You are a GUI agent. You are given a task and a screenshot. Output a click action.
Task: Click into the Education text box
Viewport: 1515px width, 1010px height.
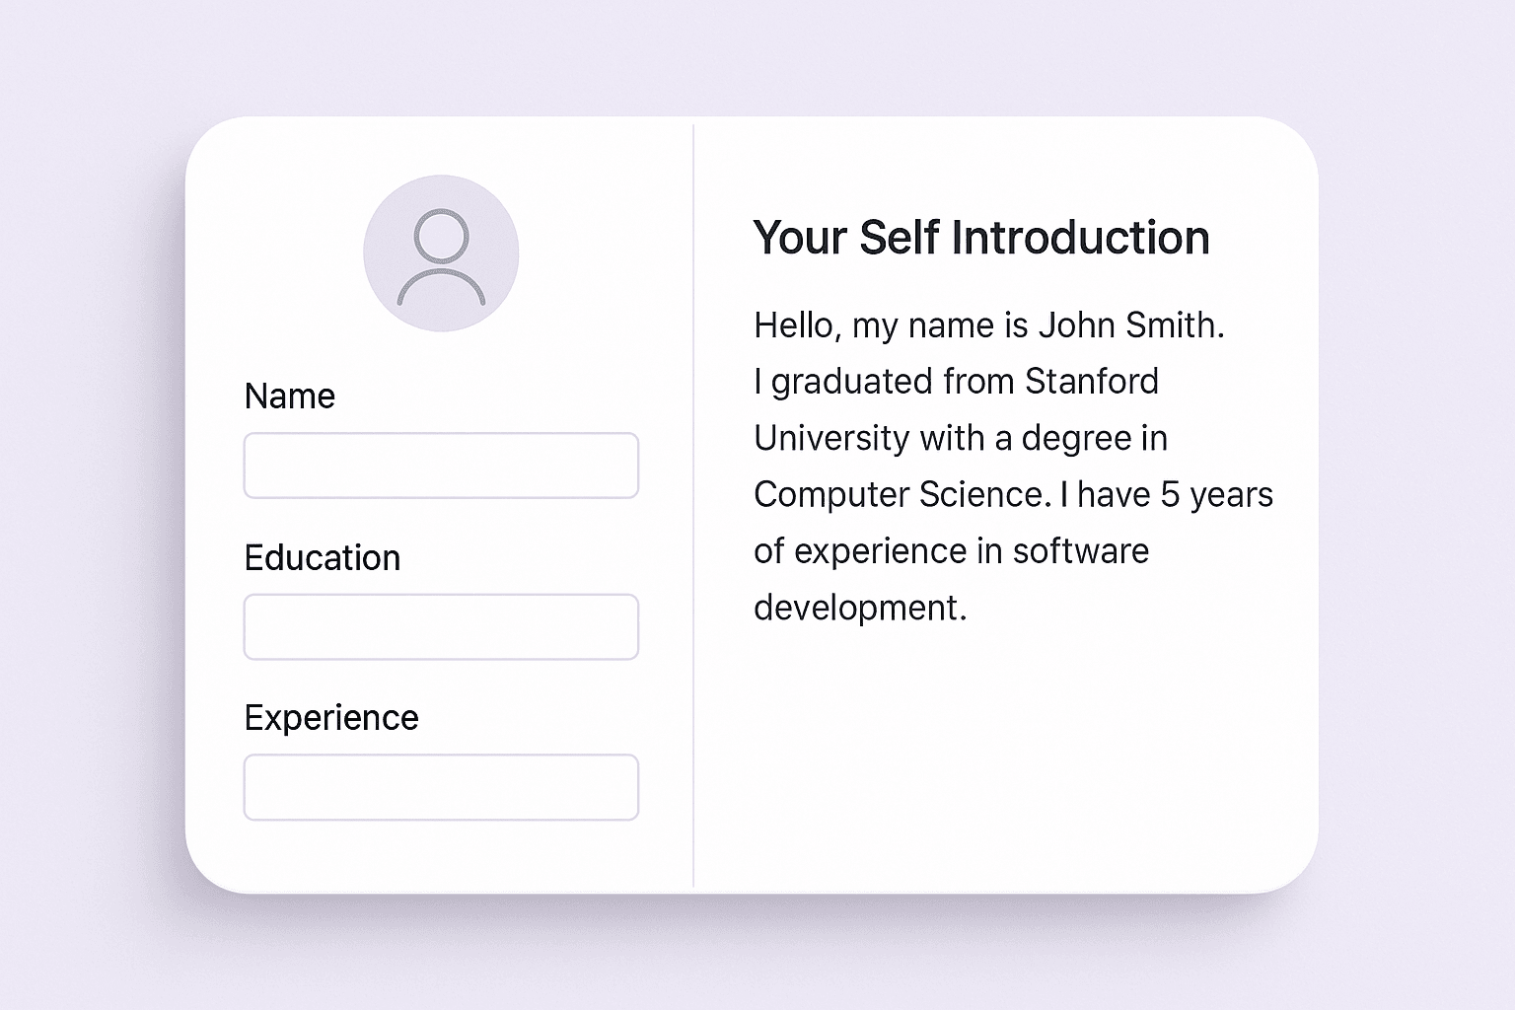click(x=441, y=626)
